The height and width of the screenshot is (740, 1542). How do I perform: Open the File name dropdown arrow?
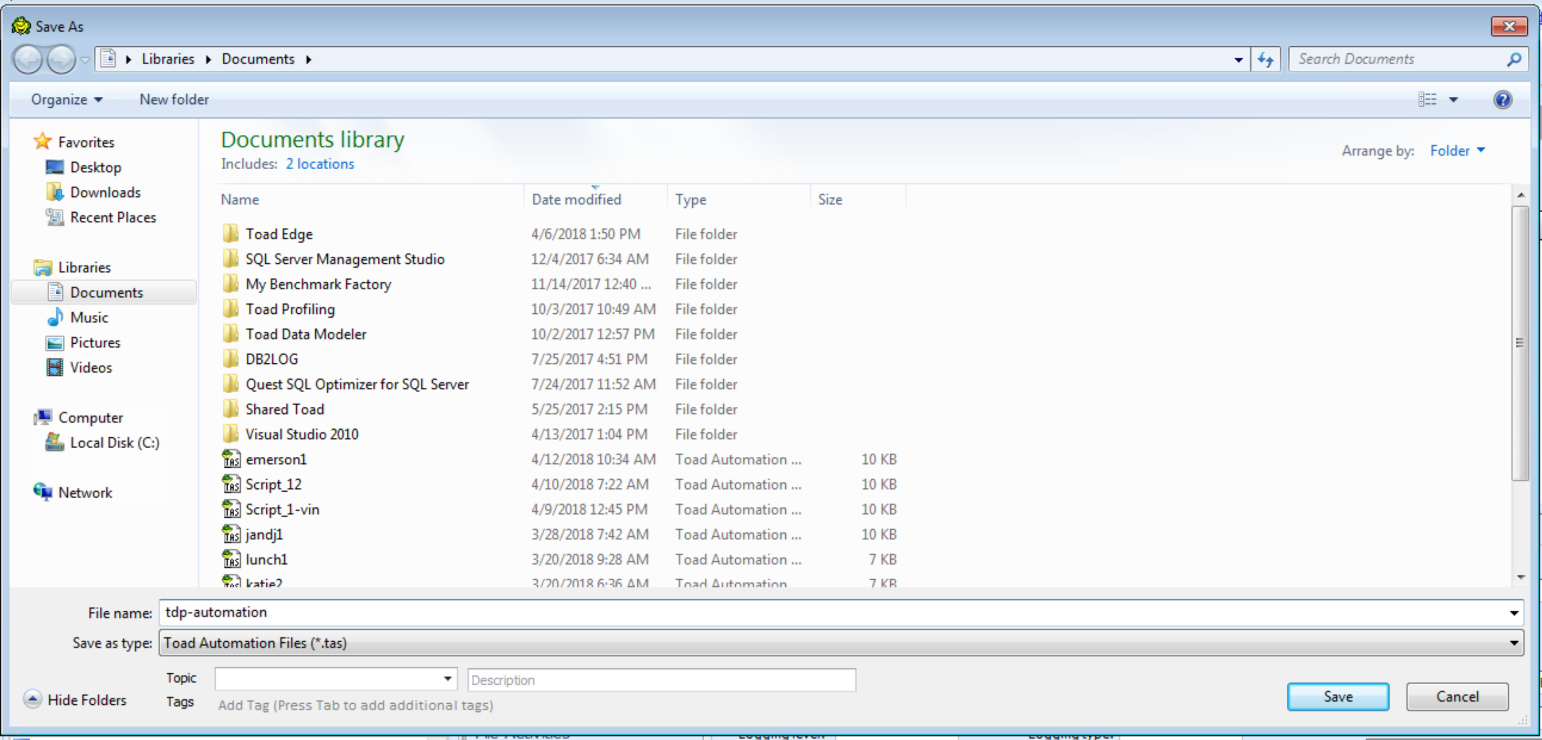click(1514, 613)
